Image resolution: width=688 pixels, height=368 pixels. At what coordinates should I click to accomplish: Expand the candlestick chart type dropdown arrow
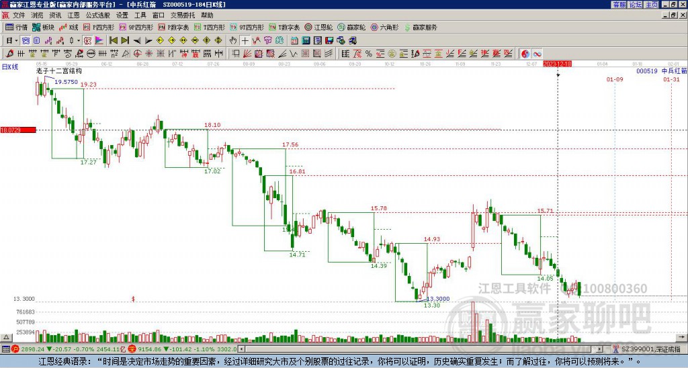coord(79,41)
